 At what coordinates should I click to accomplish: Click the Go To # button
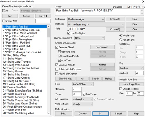coord(43,16)
